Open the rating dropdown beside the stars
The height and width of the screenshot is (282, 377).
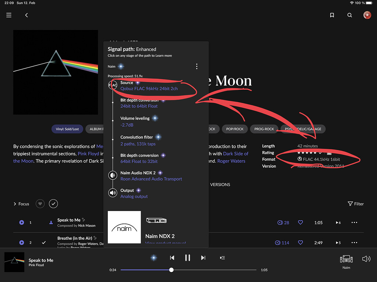pos(320,153)
